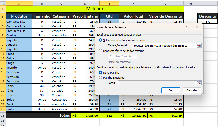The image size is (218, 126).
Task: Click the Boné product cell
Action: point(19,104)
